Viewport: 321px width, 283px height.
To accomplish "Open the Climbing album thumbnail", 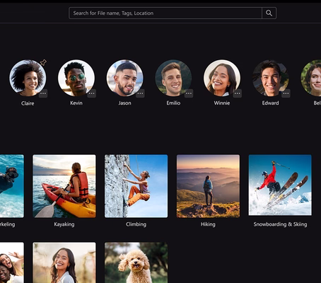I will click(136, 186).
